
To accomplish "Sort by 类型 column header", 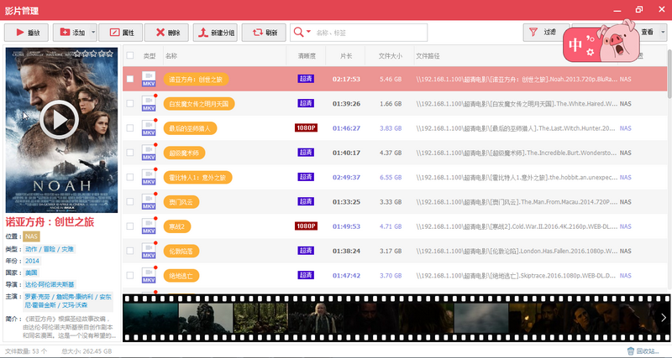I will pyautogui.click(x=150, y=55).
